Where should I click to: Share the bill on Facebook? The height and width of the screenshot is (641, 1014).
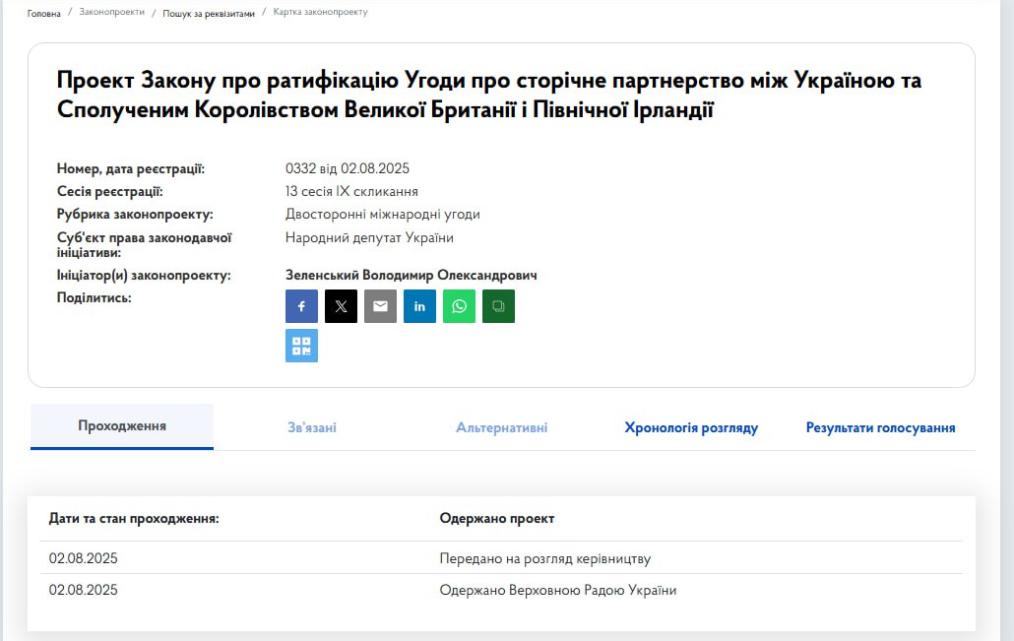pyautogui.click(x=301, y=306)
